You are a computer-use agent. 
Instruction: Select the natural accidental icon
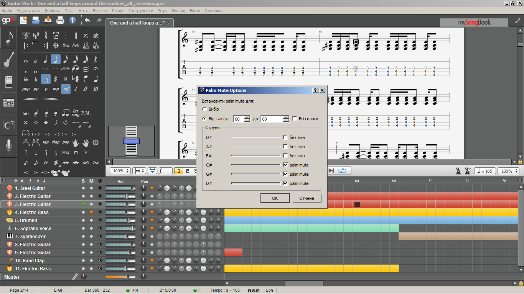(x=46, y=79)
